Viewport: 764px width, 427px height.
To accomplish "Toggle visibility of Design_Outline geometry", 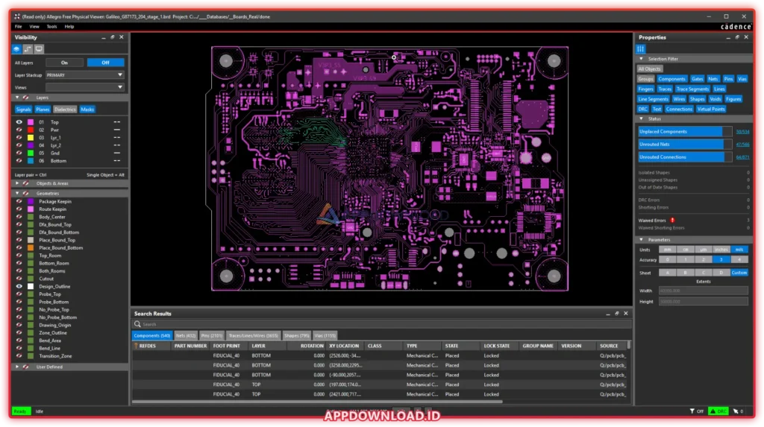I will [x=20, y=286].
